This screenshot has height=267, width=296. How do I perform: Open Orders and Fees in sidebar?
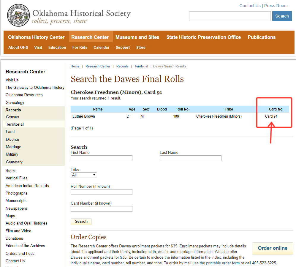coord(20,253)
